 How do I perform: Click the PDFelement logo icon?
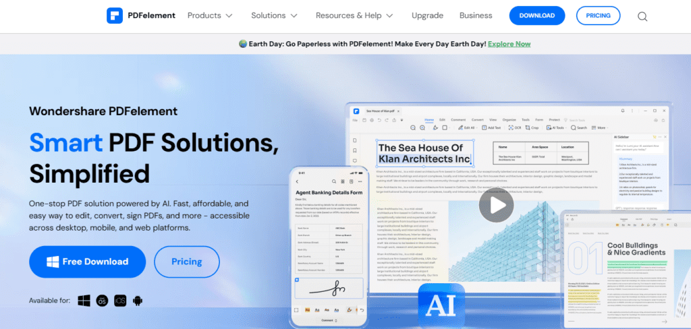tap(115, 16)
